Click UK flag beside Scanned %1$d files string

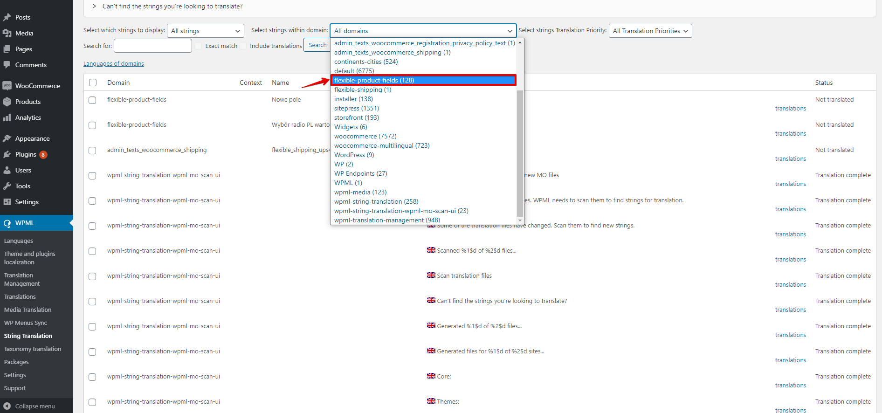tap(431, 250)
